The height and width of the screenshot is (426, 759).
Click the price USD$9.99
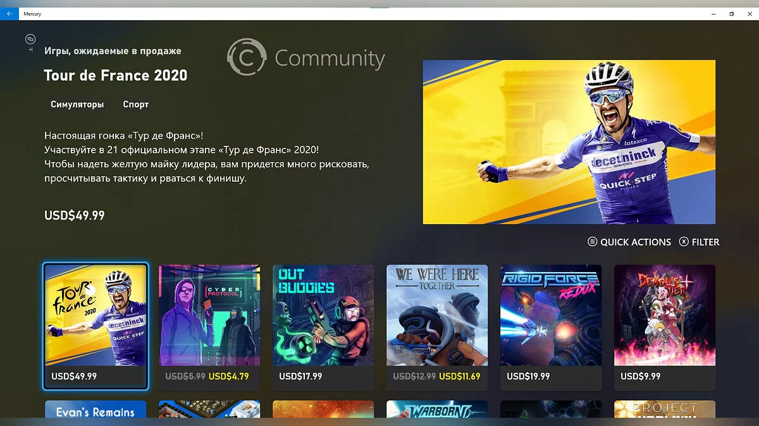coord(640,376)
